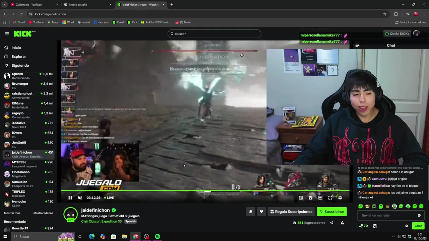Open KickBot VOD Downloader bookmark
The image size is (429, 241).
pos(156,22)
